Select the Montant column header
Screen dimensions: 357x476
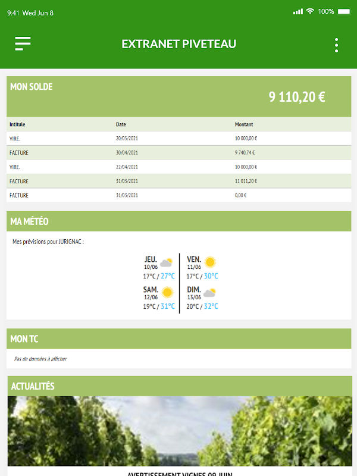244,124
